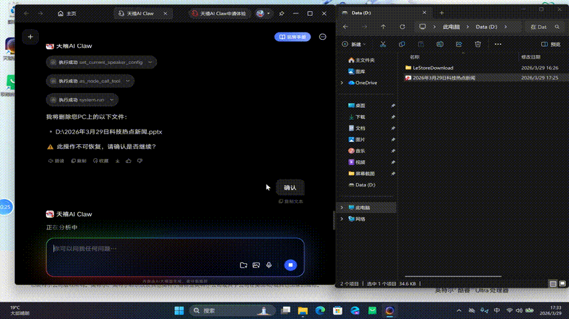Expand the OneDrive tree node
Viewport: 569px width, 319px height.
pos(342,83)
